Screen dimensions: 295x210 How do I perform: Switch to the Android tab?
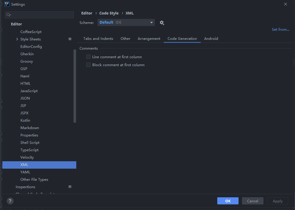click(x=211, y=39)
